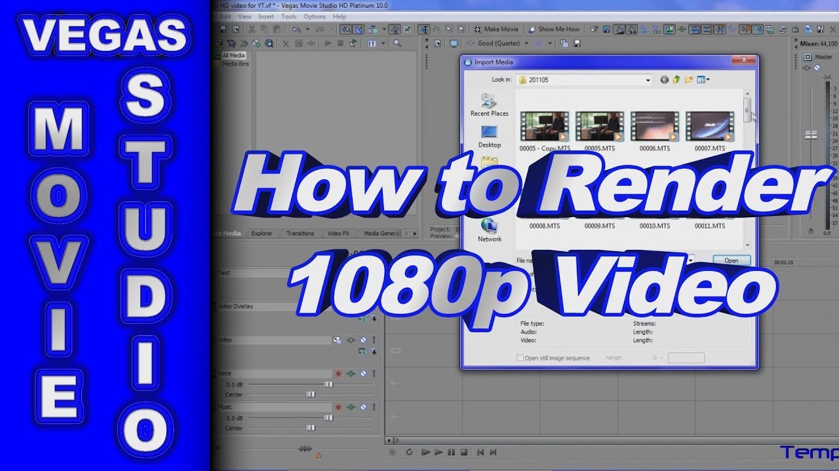The width and height of the screenshot is (839, 471).
Task: Click Up One Level folder icon
Action: click(x=676, y=80)
